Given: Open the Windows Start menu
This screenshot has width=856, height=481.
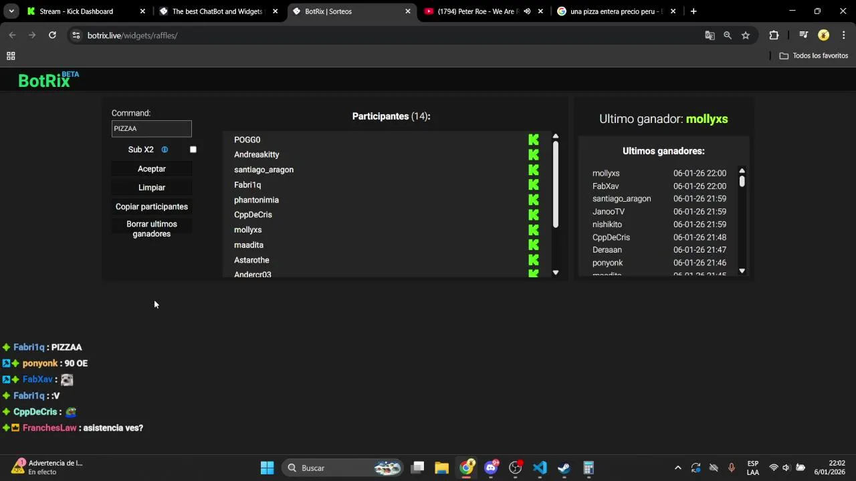Looking at the screenshot, I should 267,468.
